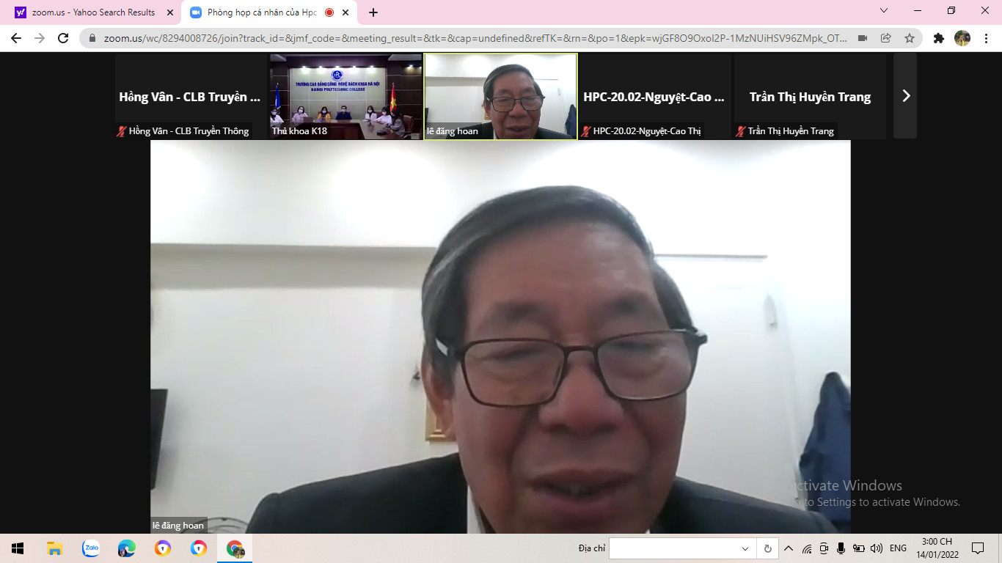
Task: Click the volume speaker icon in tray
Action: pyautogui.click(x=876, y=548)
